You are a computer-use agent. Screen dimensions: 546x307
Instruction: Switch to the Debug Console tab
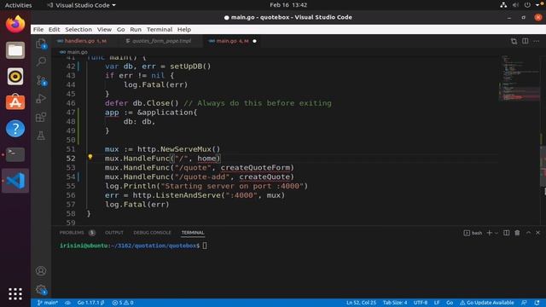point(152,233)
